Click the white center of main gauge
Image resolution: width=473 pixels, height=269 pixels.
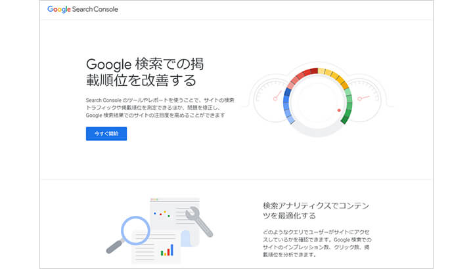click(x=317, y=102)
